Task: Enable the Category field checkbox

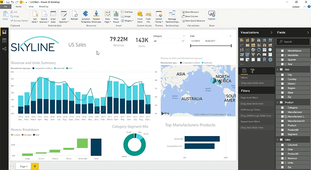Action: 282,108
